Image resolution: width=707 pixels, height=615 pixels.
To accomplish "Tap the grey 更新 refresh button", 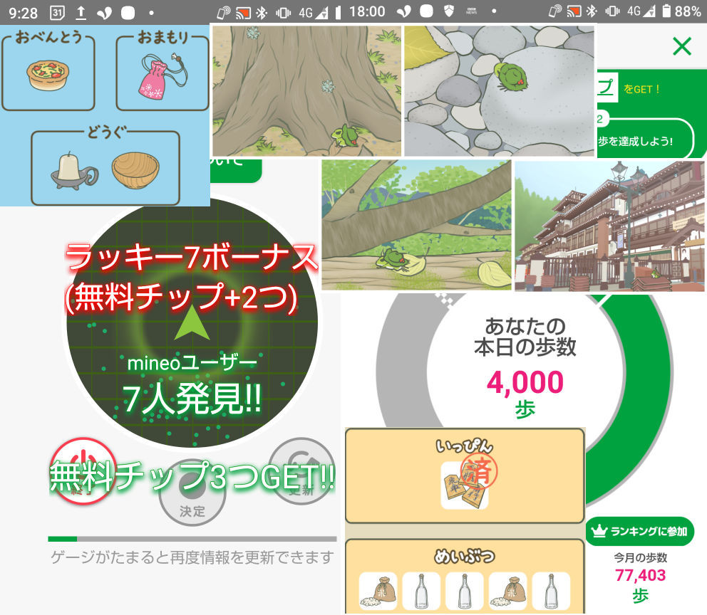I will (x=303, y=470).
